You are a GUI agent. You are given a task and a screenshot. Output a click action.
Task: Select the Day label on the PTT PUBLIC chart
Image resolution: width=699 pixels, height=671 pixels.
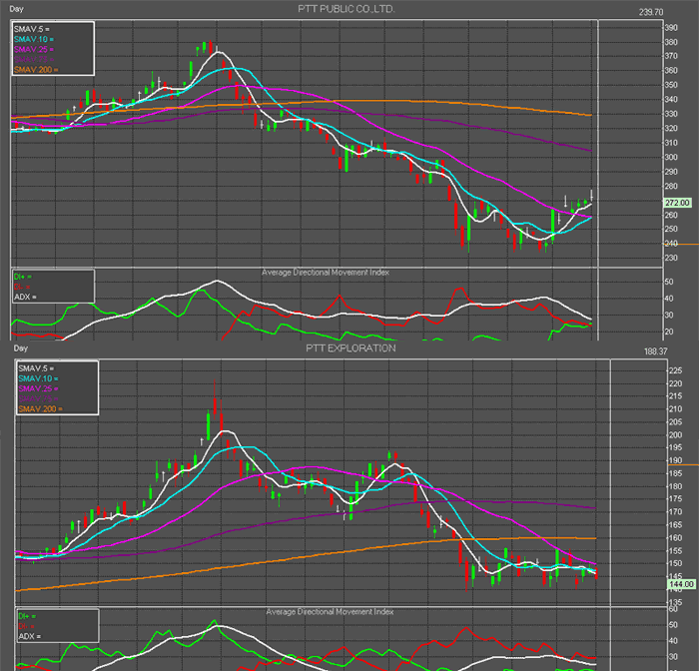pos(17,9)
